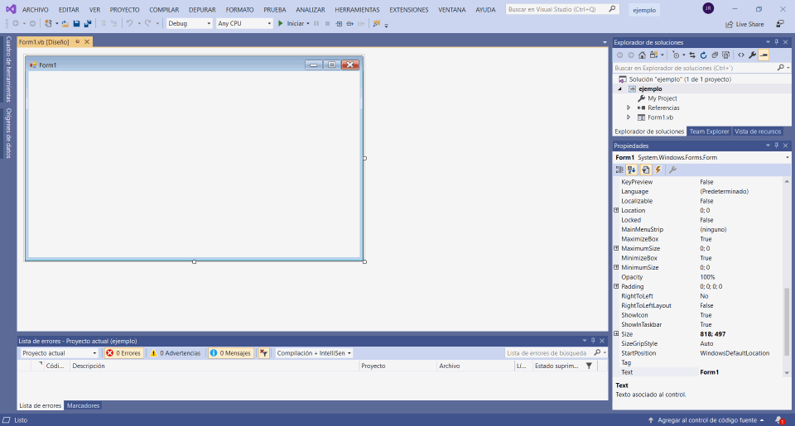This screenshot has width=795, height=426.
Task: Open View Code icon in Solution Explorer
Action: pyautogui.click(x=741, y=55)
